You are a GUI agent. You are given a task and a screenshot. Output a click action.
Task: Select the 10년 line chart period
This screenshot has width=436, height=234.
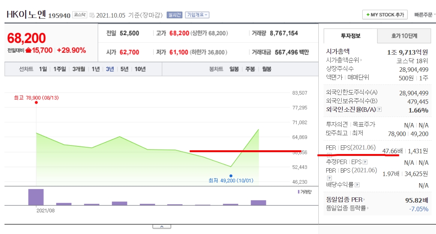click(x=140, y=69)
